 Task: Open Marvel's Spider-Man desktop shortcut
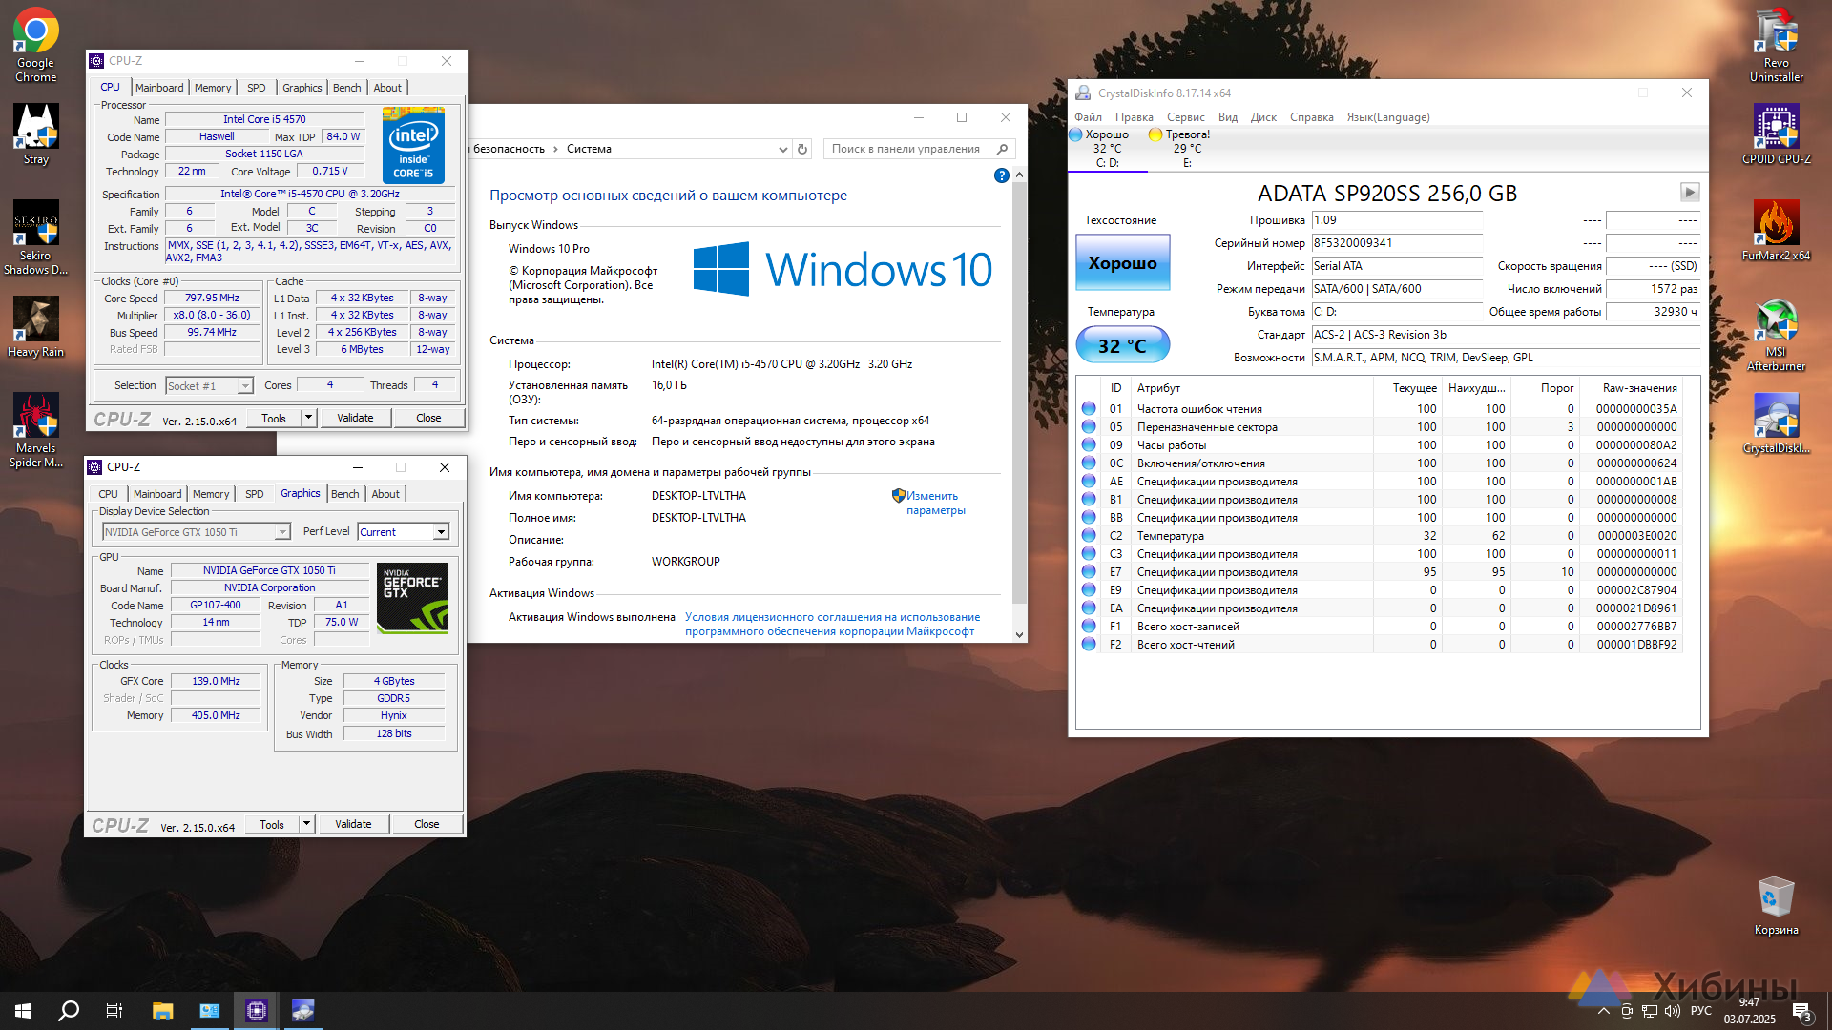coord(35,430)
